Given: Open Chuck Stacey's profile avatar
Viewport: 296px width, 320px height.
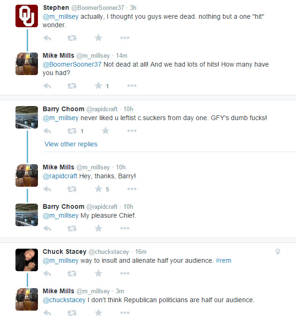Looking at the screenshot, I should (27, 259).
